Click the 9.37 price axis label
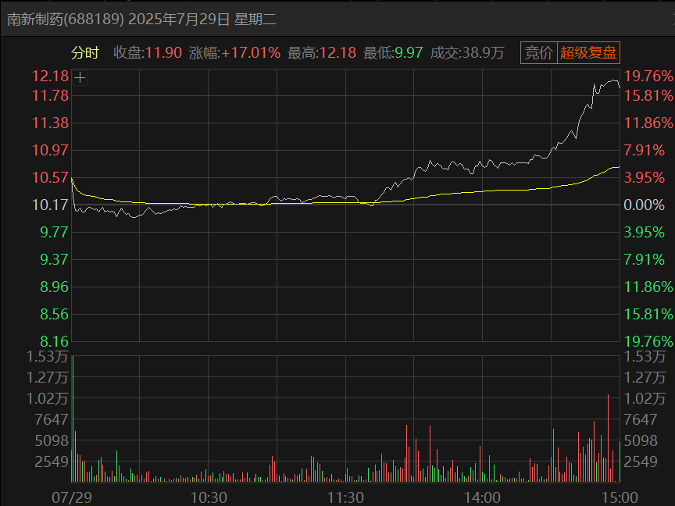 click(x=54, y=259)
